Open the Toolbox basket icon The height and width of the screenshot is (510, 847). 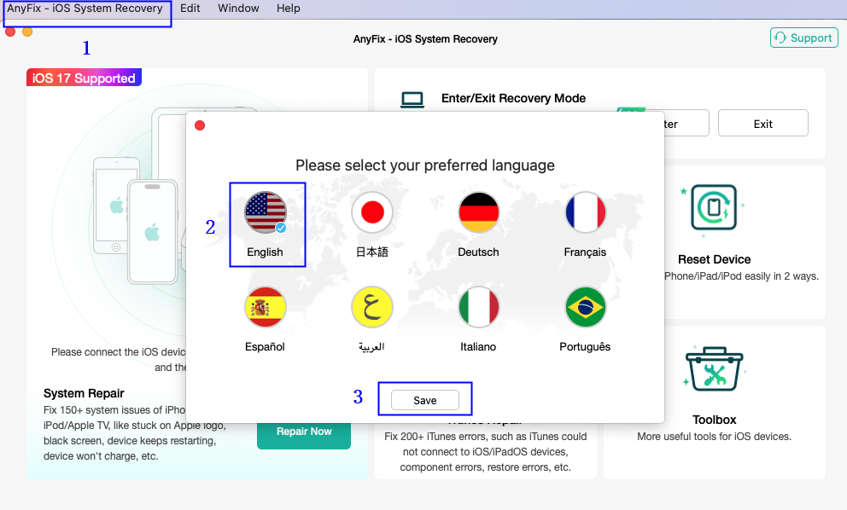tap(714, 368)
